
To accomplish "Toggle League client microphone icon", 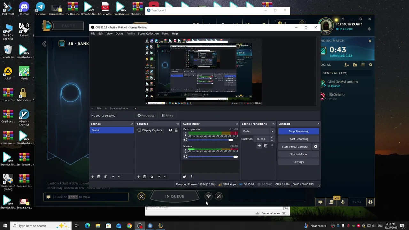I will [x=343, y=202].
